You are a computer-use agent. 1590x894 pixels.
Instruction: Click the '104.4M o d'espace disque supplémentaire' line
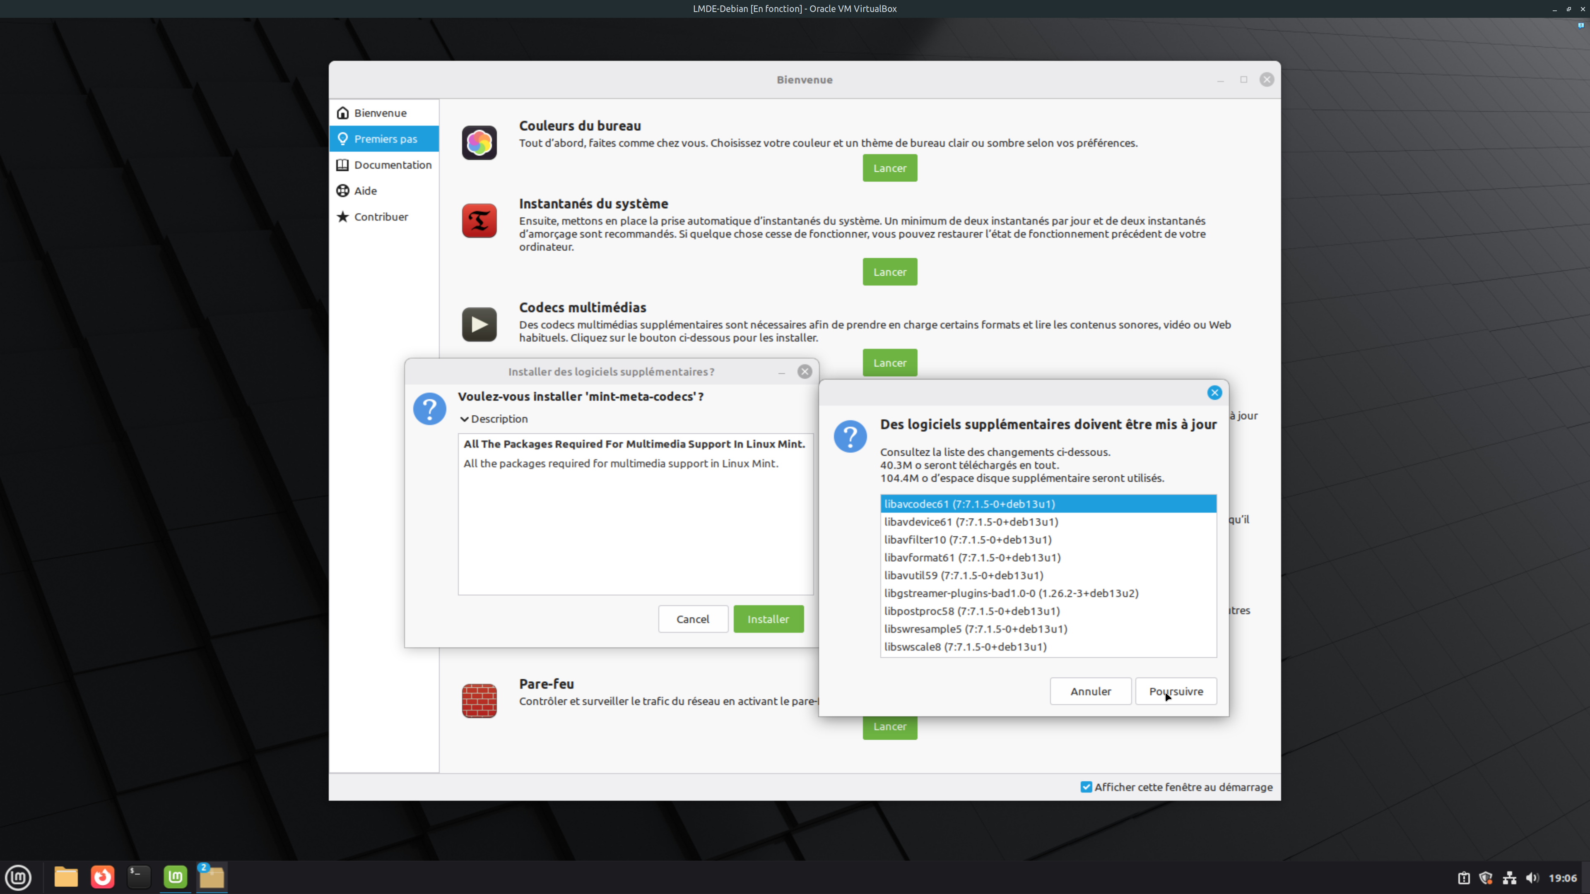click(1021, 478)
